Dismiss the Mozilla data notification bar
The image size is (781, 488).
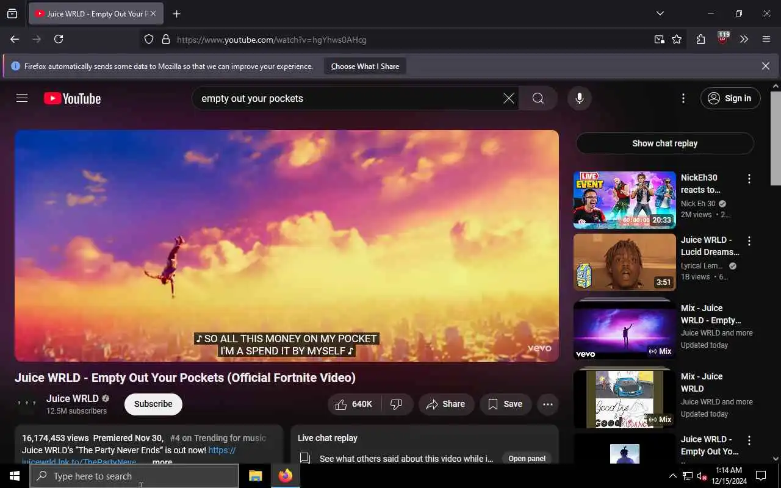pos(766,66)
